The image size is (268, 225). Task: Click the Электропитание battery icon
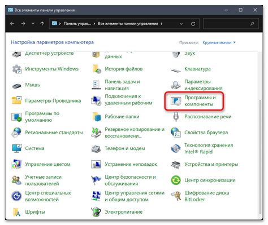96,212
